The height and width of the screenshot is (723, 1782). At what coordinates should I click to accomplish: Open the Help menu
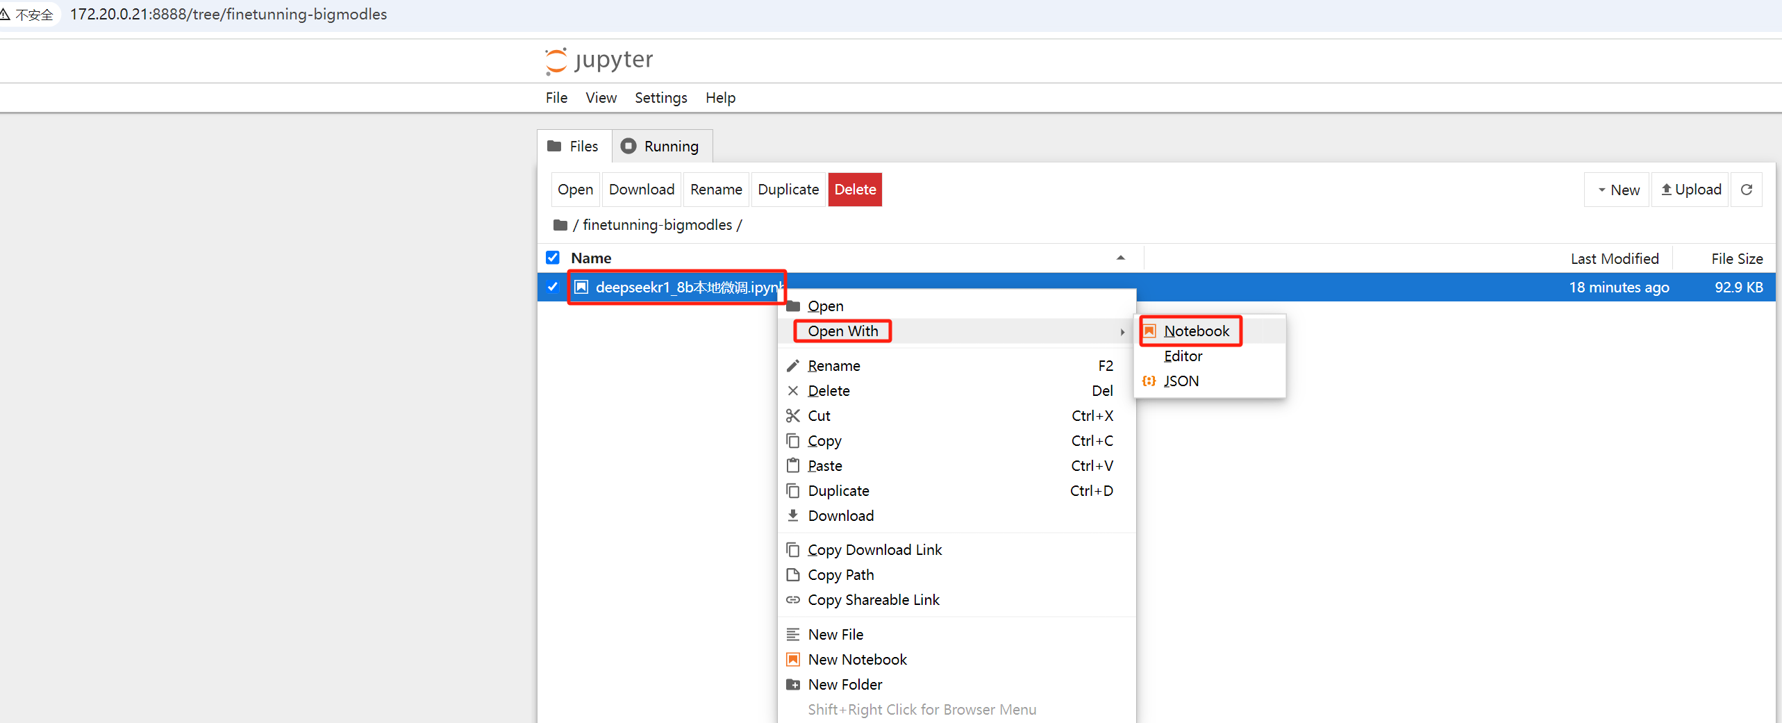pos(720,98)
